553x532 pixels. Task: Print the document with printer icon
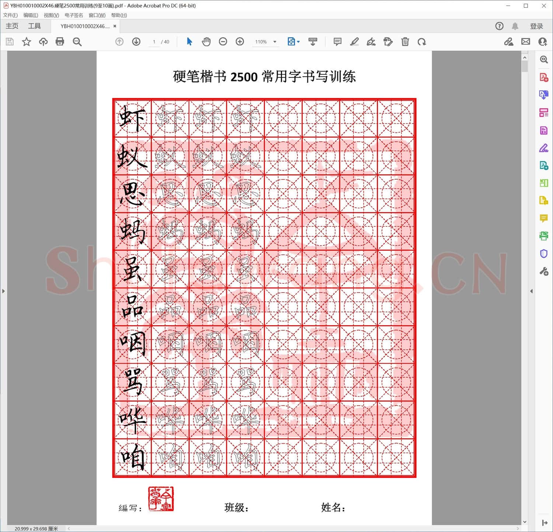point(60,42)
